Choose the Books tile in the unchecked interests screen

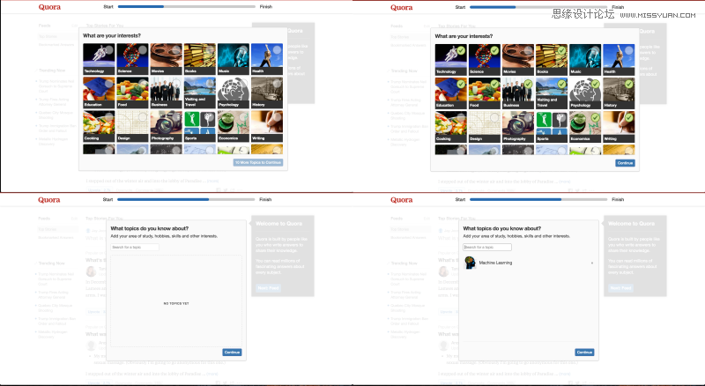(x=200, y=59)
